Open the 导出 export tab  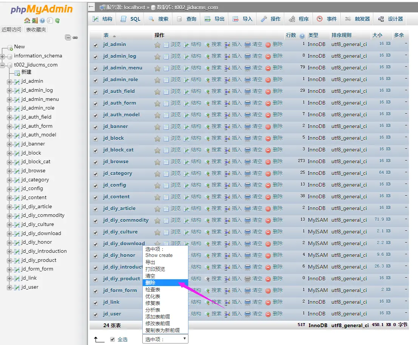(214, 19)
